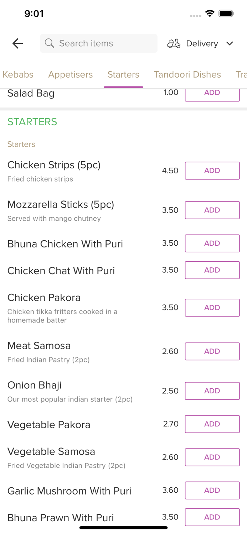Open the Delivery options chevron

point(230,43)
